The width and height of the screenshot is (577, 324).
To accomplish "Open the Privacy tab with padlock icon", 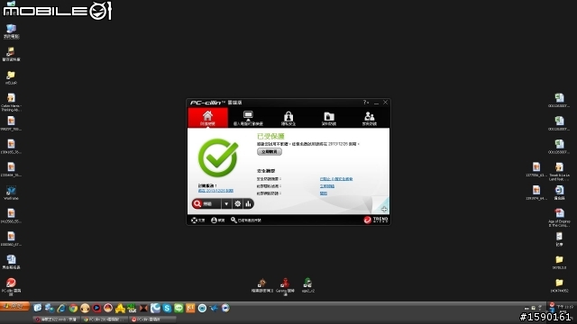I will click(288, 118).
